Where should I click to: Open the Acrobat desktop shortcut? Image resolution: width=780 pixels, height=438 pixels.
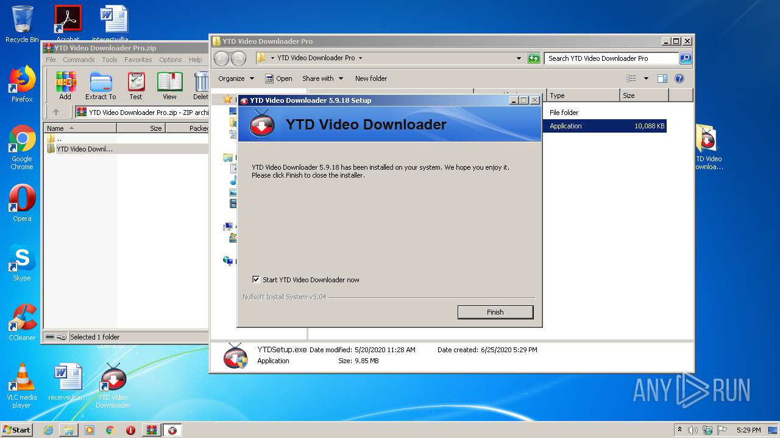point(68,23)
